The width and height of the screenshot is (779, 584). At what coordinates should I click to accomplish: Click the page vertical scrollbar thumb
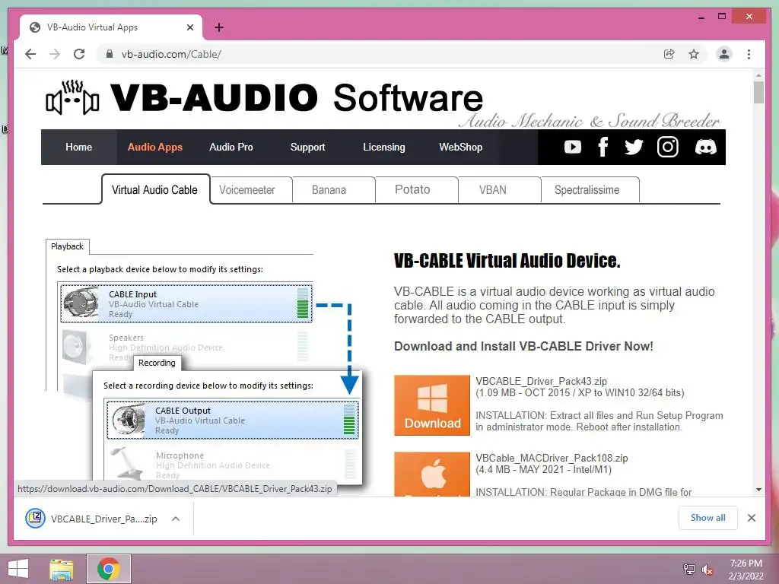click(758, 92)
